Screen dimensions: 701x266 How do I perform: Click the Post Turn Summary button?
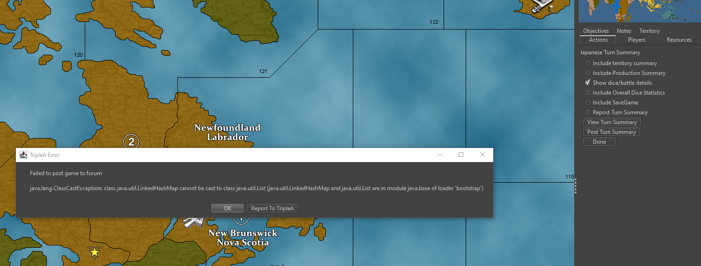[x=611, y=132]
